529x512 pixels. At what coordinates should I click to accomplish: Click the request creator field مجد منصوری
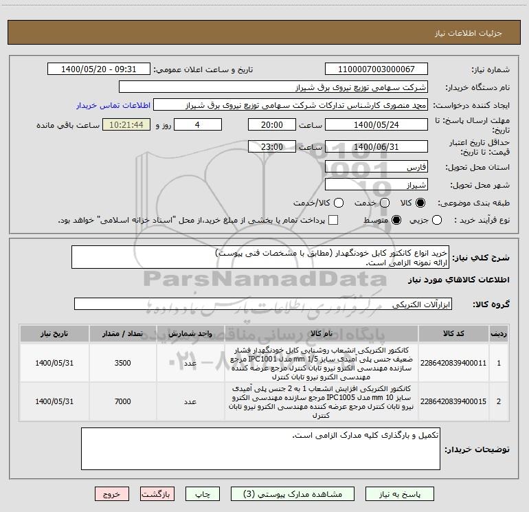tap(291, 104)
